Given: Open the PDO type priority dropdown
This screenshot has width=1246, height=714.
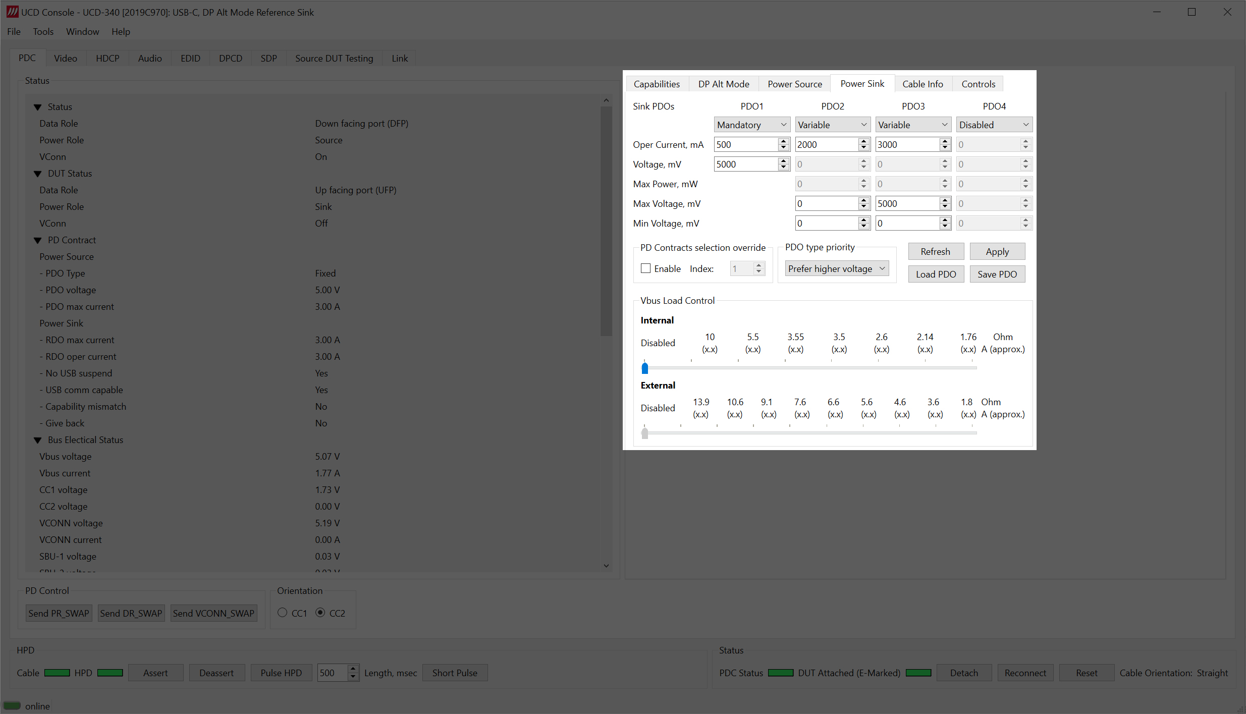Looking at the screenshot, I should point(837,268).
